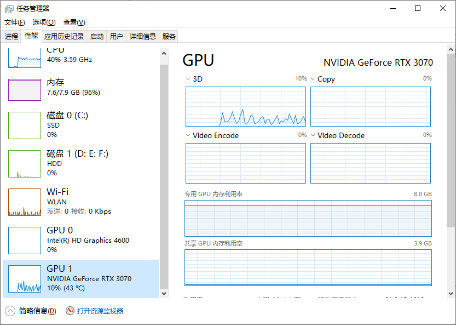
Task: Select the Wi-Fi thumbnail graph
Action: coord(25,202)
